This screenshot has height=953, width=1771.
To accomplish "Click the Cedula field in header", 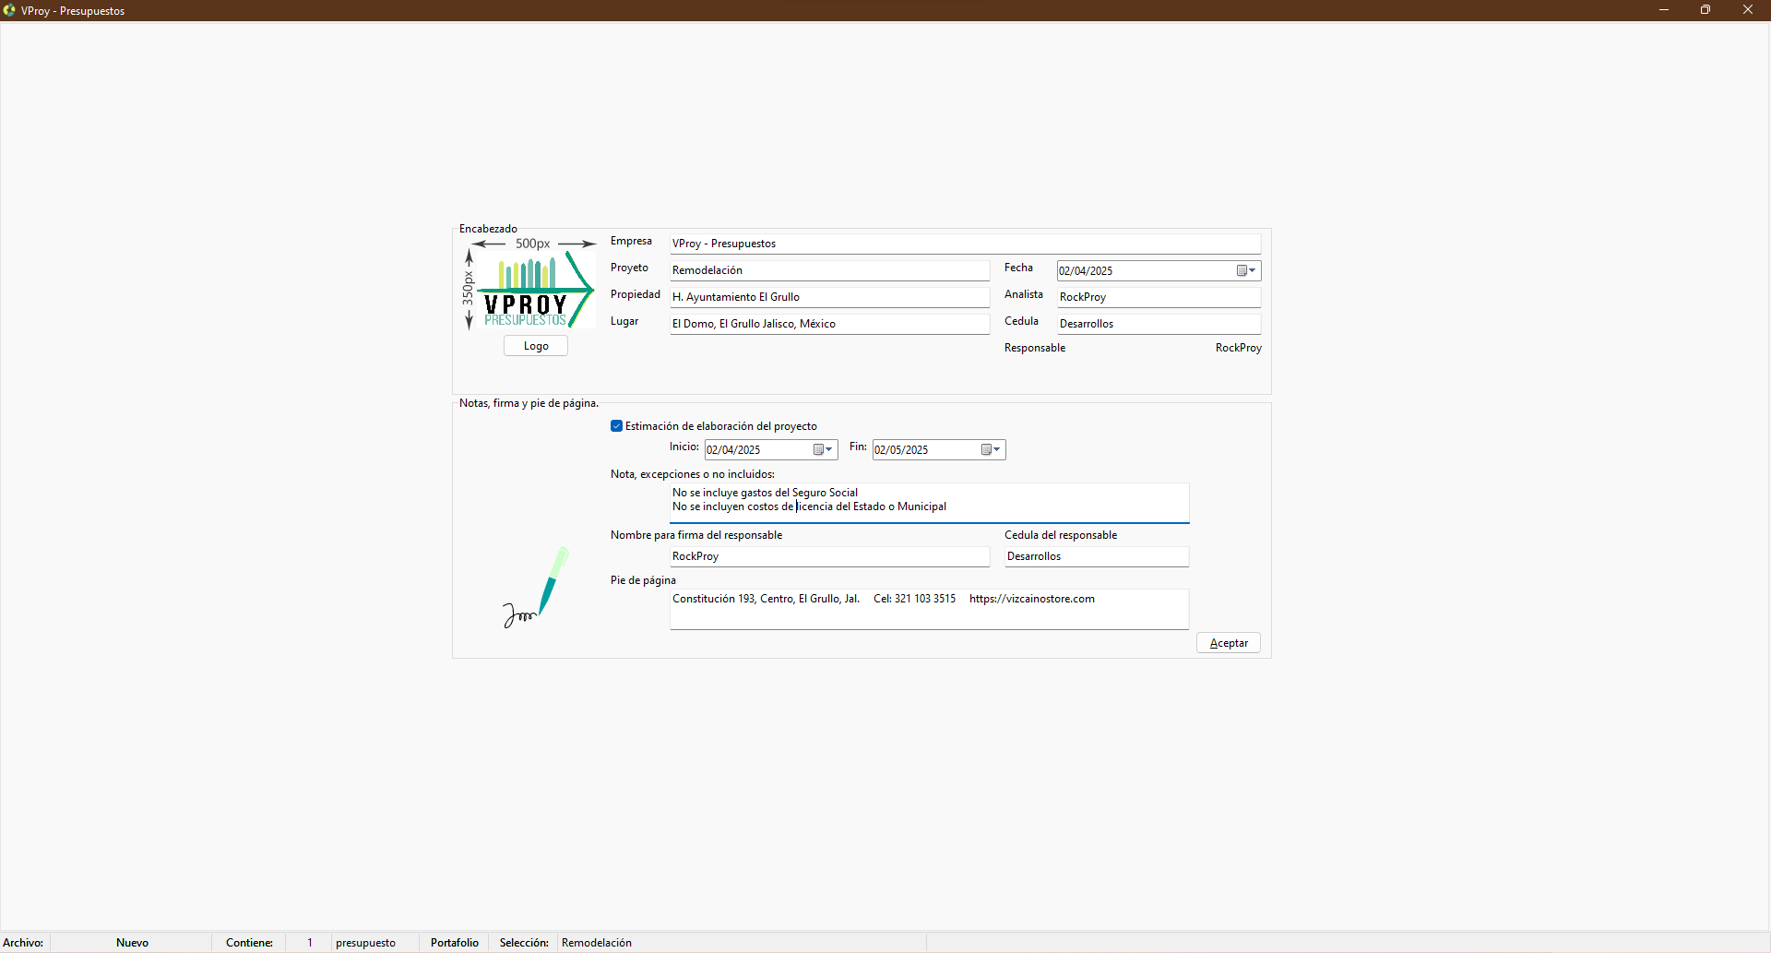I will 1158,324.
